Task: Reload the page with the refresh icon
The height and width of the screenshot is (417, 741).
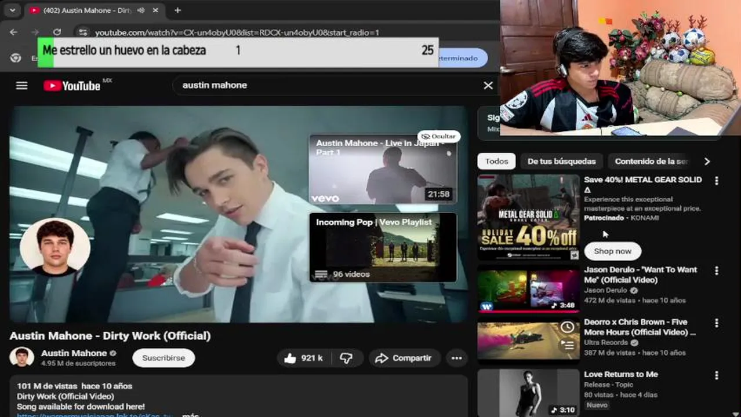Action: [x=57, y=32]
